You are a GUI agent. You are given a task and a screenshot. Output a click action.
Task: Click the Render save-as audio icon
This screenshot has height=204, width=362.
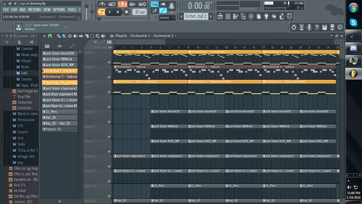(x=332, y=27)
